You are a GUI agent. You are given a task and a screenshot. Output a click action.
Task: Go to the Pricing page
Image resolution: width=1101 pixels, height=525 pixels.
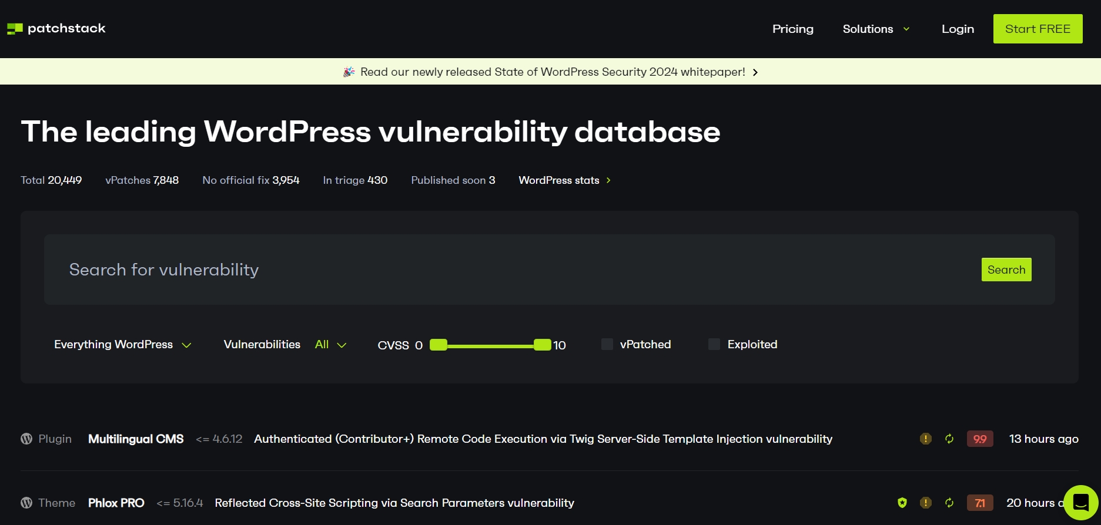pos(792,29)
